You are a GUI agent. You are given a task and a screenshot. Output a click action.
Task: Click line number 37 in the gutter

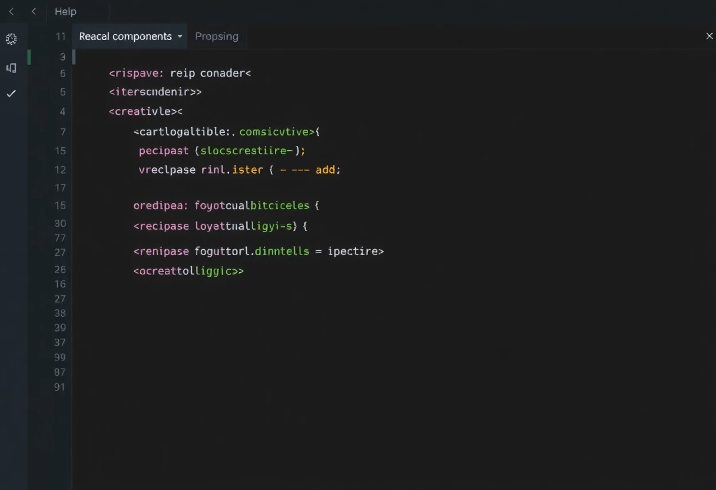[x=60, y=342]
